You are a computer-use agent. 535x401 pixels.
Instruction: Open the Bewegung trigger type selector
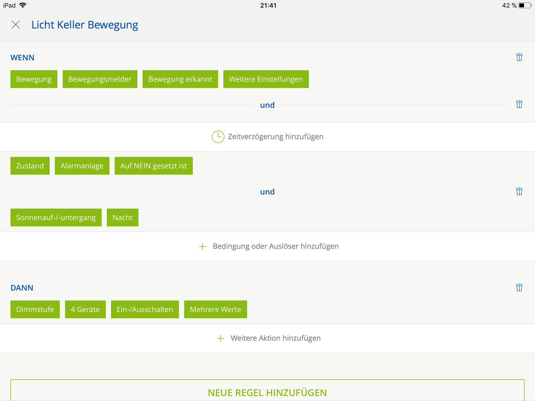pos(34,79)
